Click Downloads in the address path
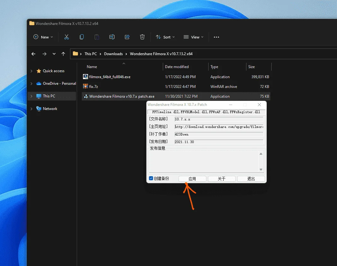Viewport: 337px width, 266px height. [114, 54]
